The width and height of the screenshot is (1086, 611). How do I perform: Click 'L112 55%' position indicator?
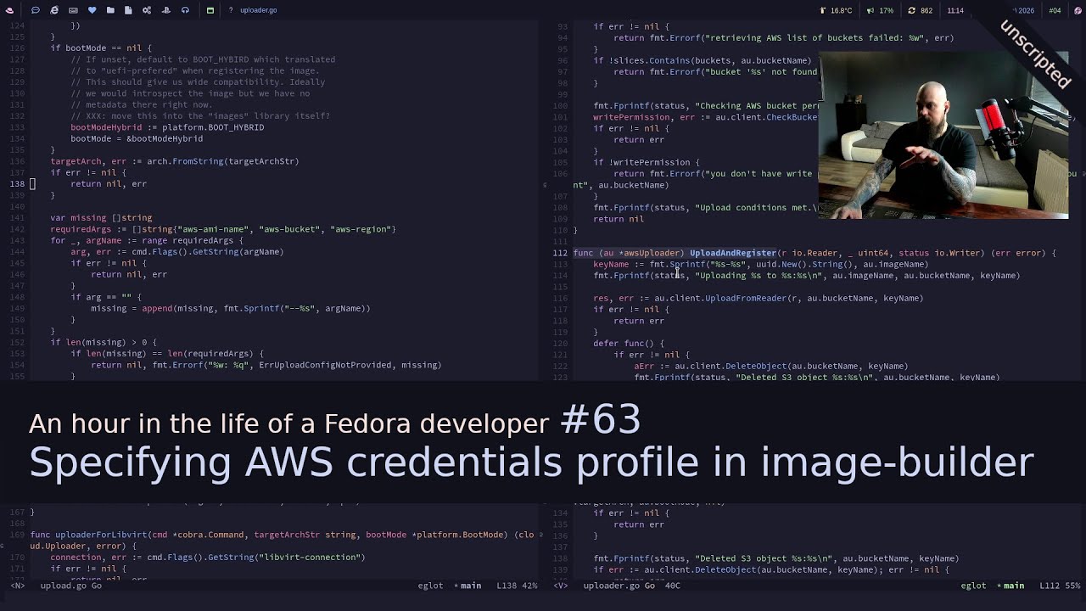[1060, 586]
